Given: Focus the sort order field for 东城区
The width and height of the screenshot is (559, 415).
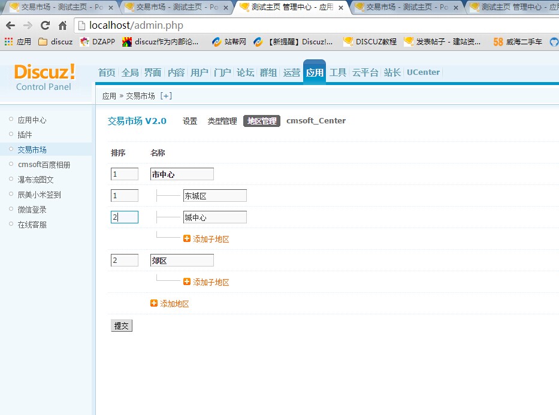Looking at the screenshot, I should (125, 196).
